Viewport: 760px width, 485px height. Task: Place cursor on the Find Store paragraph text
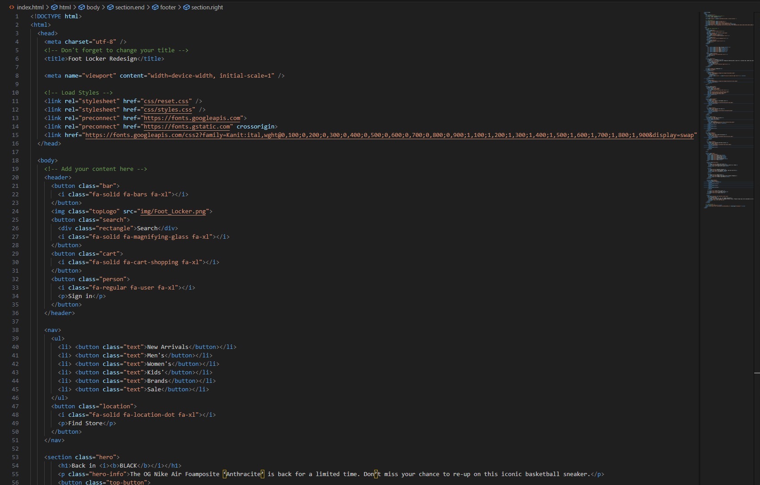click(85, 423)
